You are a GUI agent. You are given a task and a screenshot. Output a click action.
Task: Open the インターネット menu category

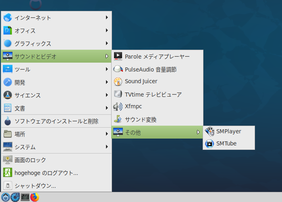point(56,17)
